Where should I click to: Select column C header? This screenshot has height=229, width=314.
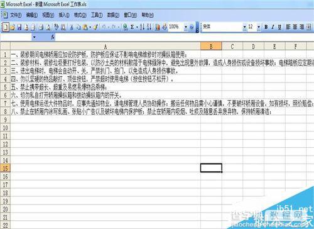(232, 46)
